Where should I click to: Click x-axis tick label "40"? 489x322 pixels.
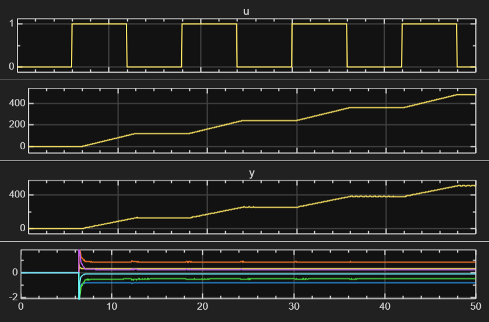click(x=385, y=306)
